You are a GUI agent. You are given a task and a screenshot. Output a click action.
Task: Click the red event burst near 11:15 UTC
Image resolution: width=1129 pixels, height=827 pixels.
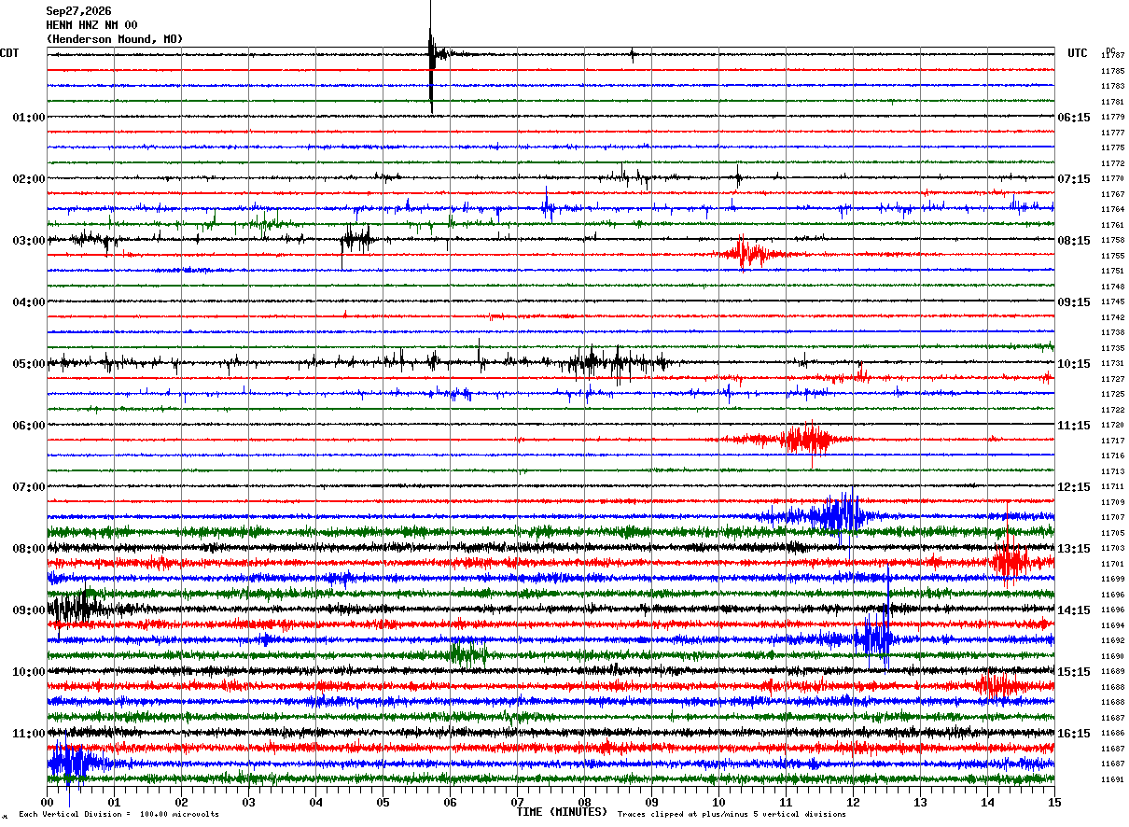pyautogui.click(x=804, y=439)
